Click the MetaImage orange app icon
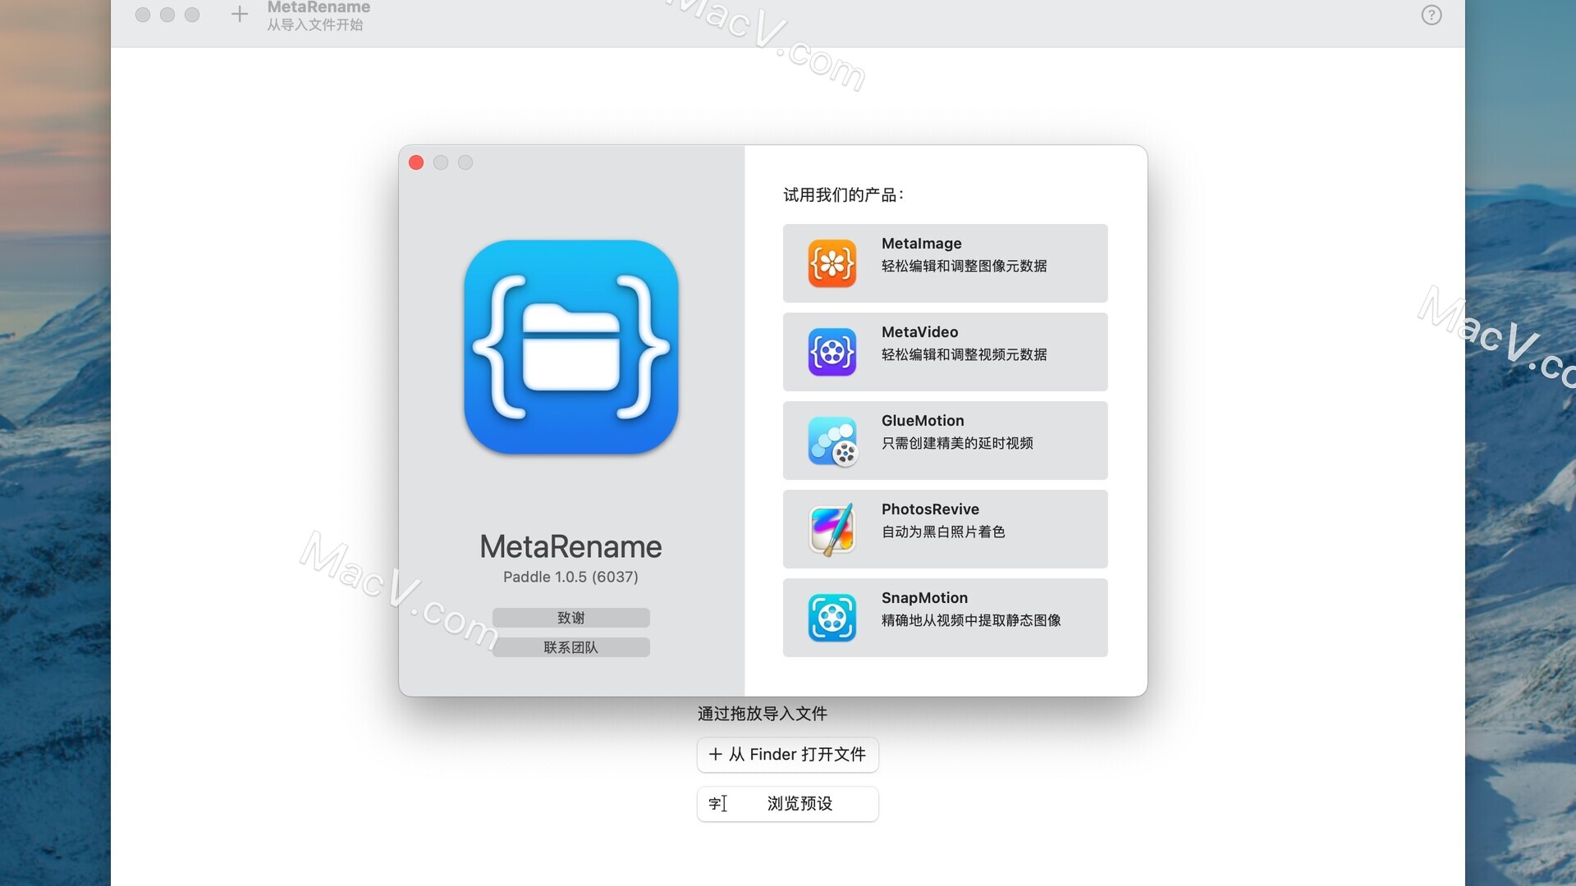This screenshot has height=886, width=1576. tap(832, 263)
